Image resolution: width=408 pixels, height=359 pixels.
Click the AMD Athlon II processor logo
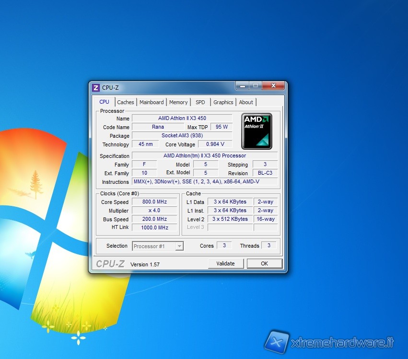click(256, 131)
